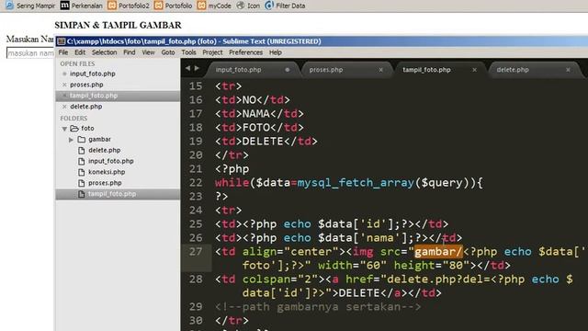
Task: Go to previous tab with left arrow
Action: (x=187, y=68)
